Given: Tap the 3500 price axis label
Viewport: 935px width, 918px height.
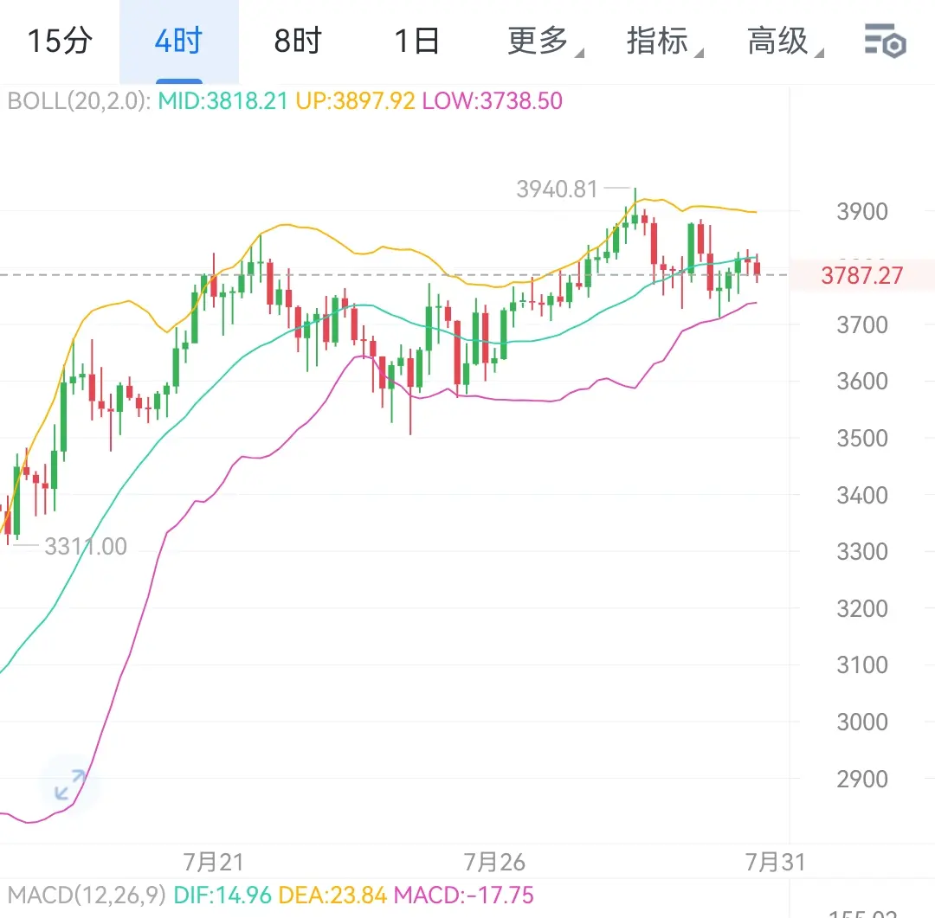Looking at the screenshot, I should [862, 438].
